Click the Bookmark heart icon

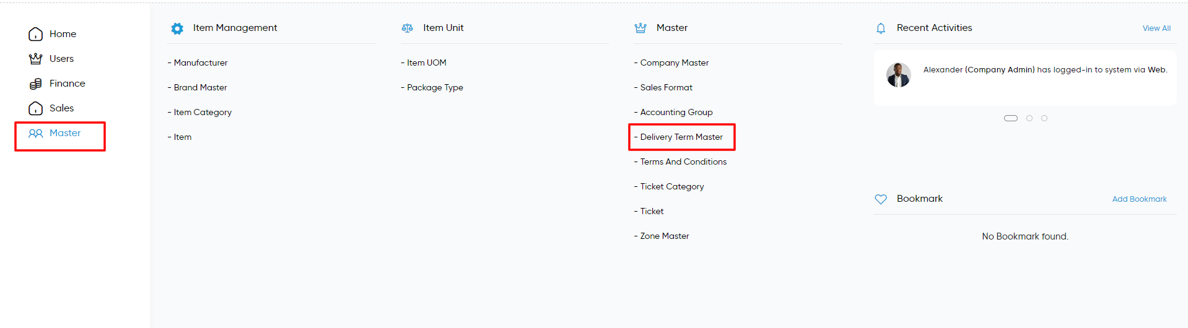pos(881,199)
